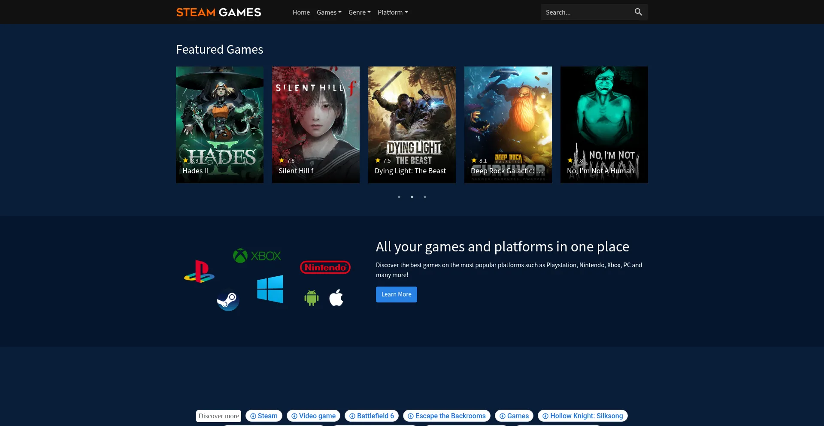Click the PlayStation logo icon
Image resolution: width=824 pixels, height=426 pixels.
(199, 272)
